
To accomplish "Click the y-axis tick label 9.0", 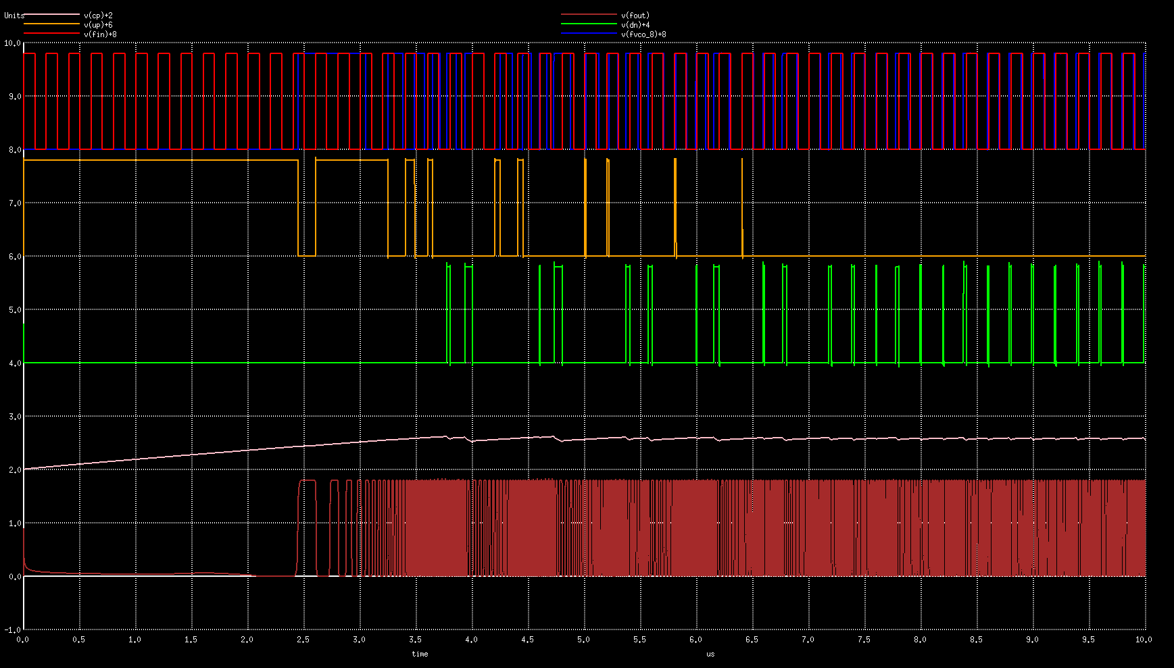I will pos(15,97).
